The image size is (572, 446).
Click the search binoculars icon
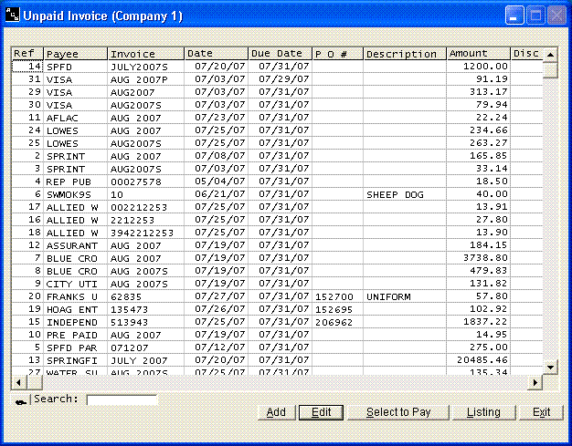pyautogui.click(x=20, y=400)
